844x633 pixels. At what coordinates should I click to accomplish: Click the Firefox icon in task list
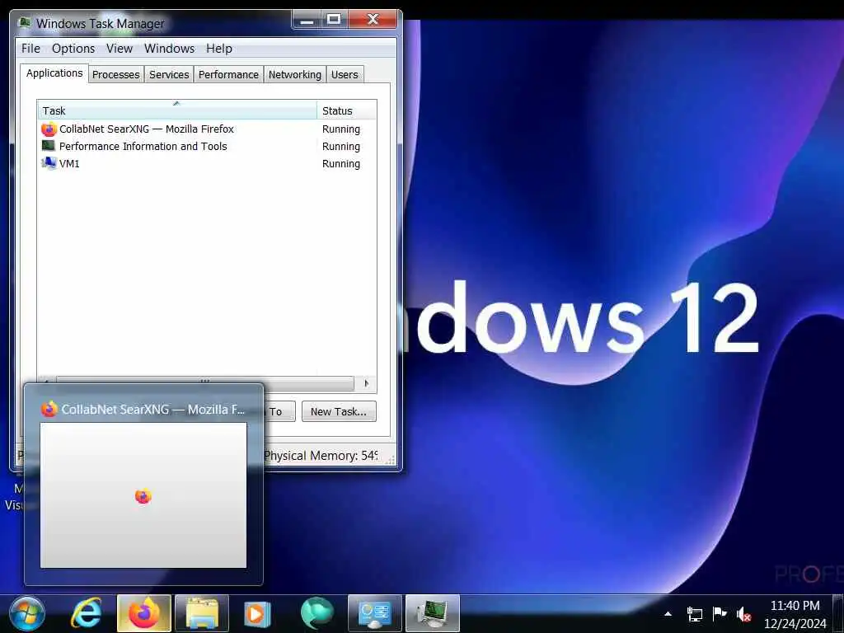pos(49,129)
